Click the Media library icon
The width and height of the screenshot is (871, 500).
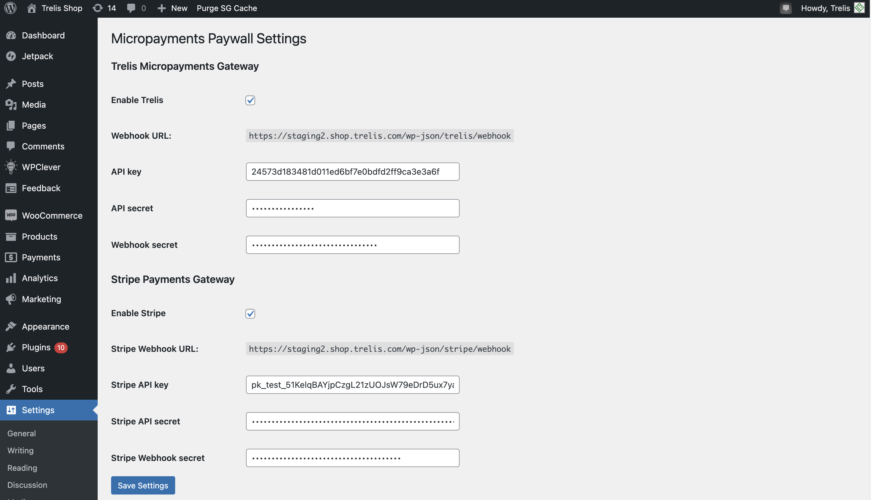(x=11, y=105)
